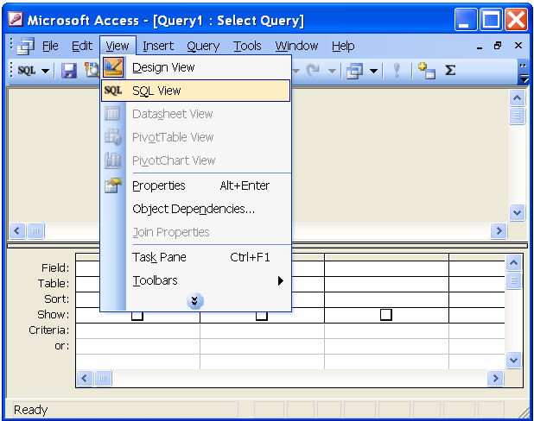Image resolution: width=534 pixels, height=421 pixels.
Task: Open the Insert menu
Action: pos(158,46)
